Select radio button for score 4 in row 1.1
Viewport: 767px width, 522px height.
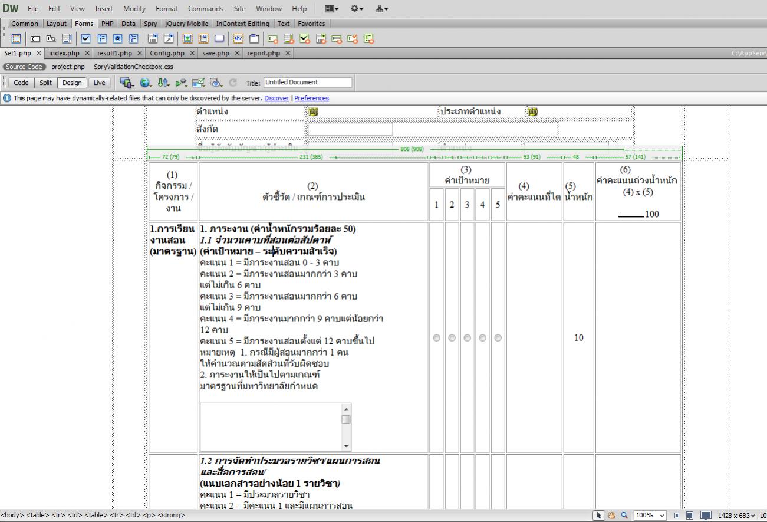pos(482,338)
